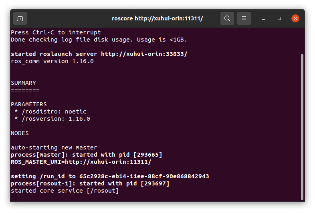Click the roslaunch server URL http://xuhui-orin:33833/

point(144,54)
